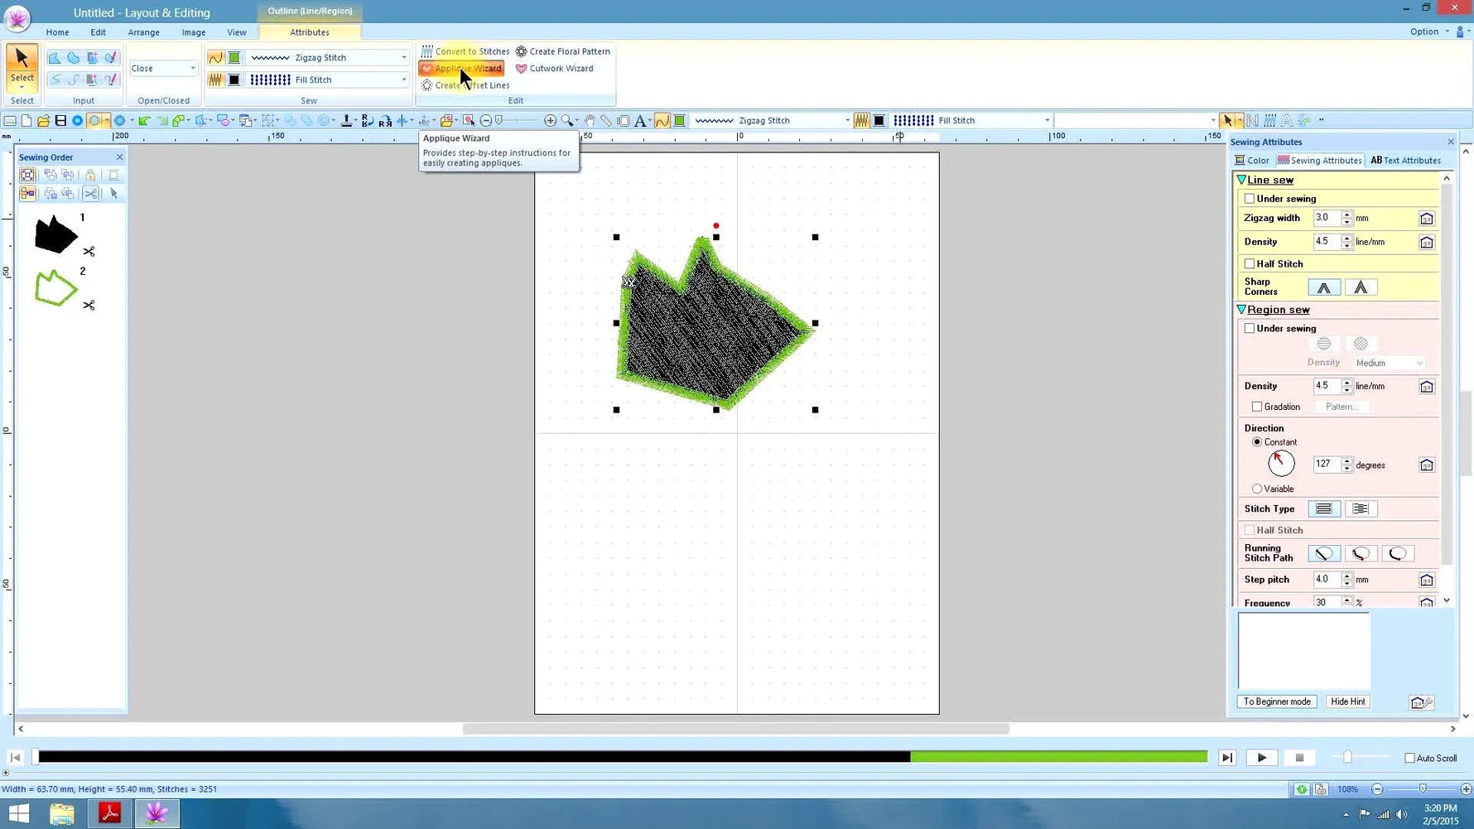The width and height of the screenshot is (1474, 829).
Task: Click the zoom slider in status bar
Action: [x=1422, y=789]
